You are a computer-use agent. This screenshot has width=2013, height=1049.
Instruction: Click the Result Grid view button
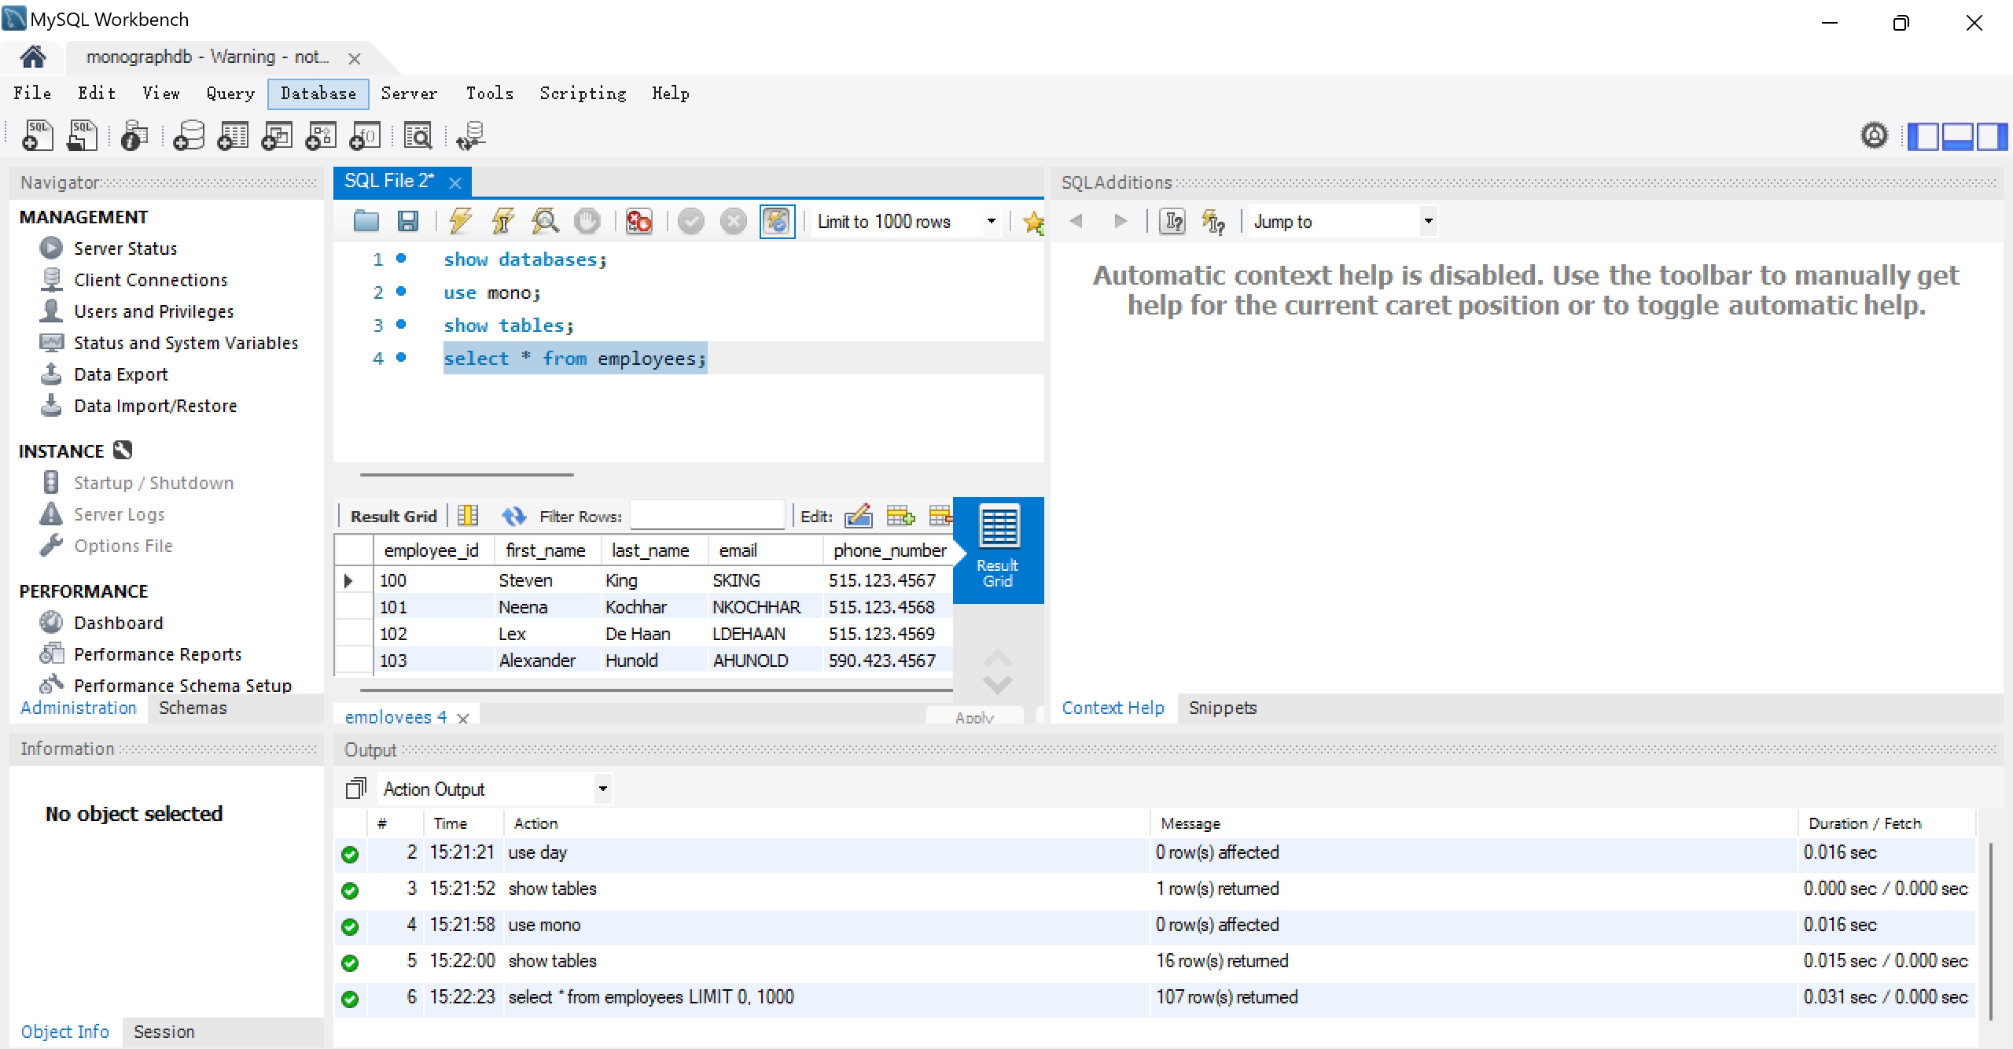pyautogui.click(x=998, y=550)
